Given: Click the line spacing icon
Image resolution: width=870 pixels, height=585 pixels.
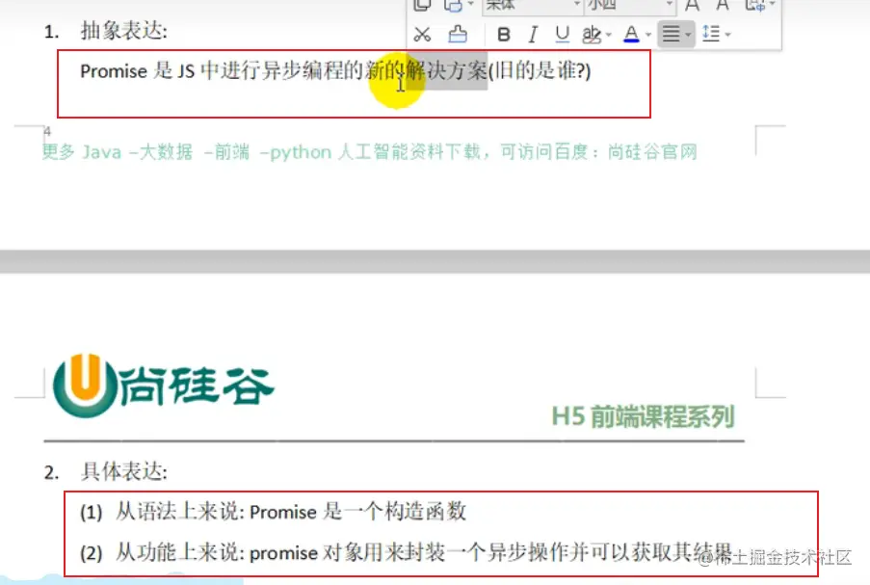Looking at the screenshot, I should pyautogui.click(x=711, y=34).
